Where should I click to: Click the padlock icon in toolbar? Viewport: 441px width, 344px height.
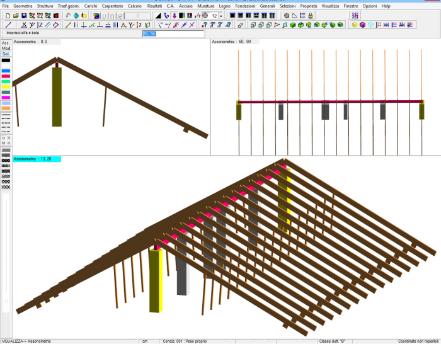pos(311,15)
